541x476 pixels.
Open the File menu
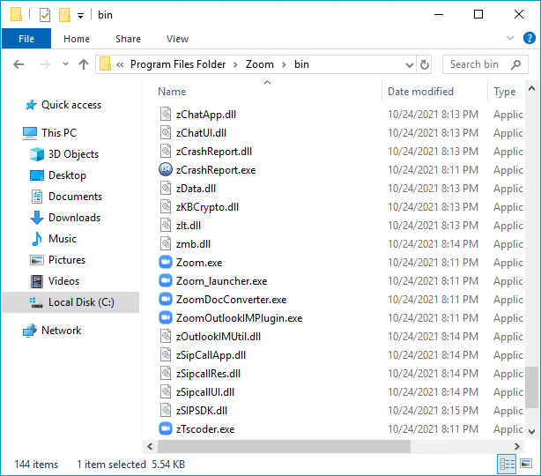[x=26, y=38]
